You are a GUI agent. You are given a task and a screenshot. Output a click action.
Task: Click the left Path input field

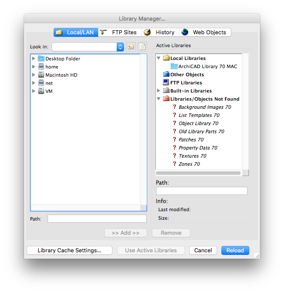point(97,218)
